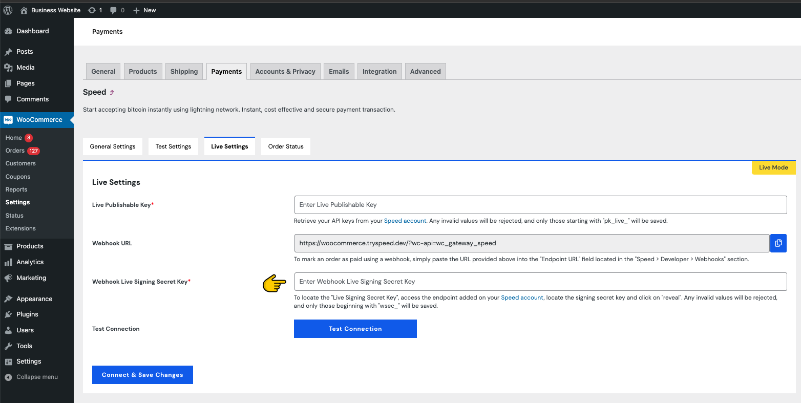Image resolution: width=801 pixels, height=403 pixels.
Task: Open Speed account link under Publishable Key
Action: [405, 221]
